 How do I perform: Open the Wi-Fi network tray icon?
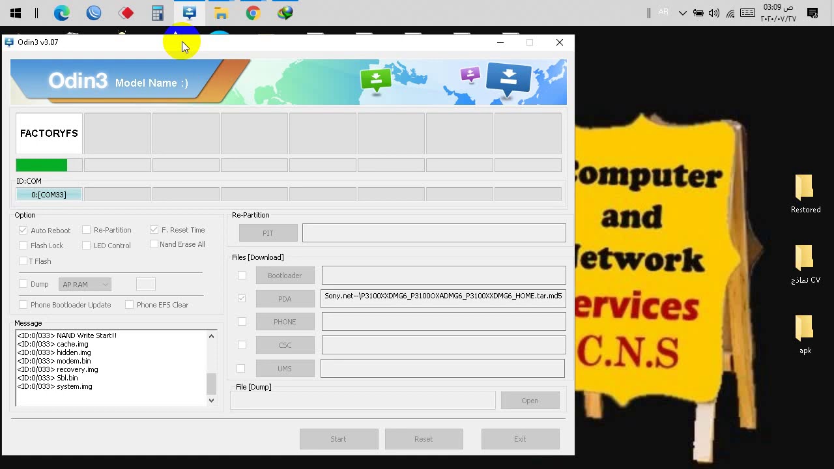pos(730,13)
